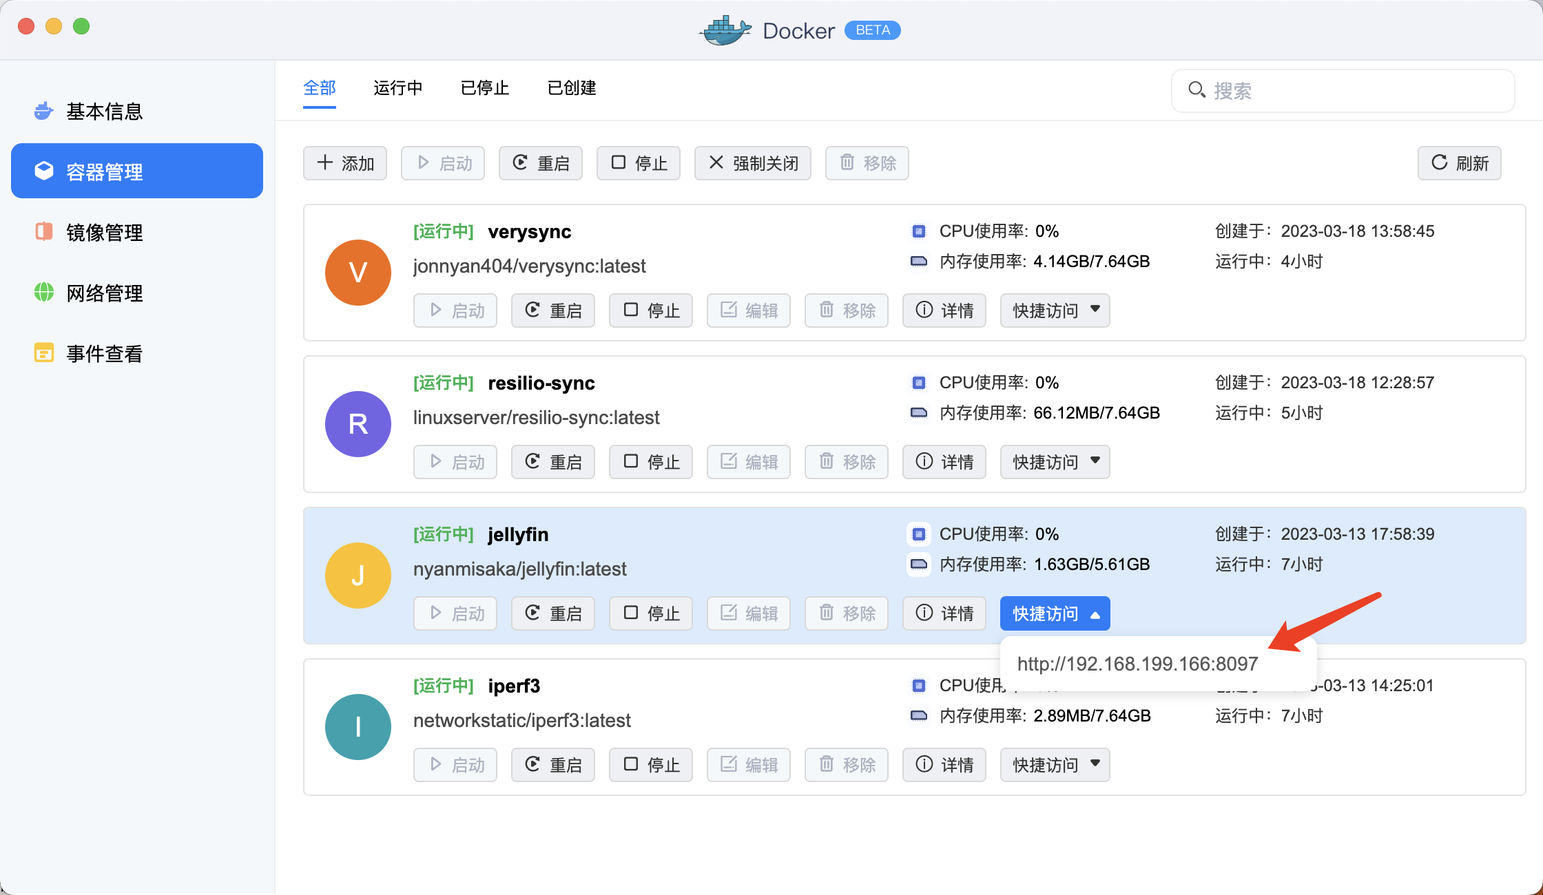Switch to the 已创建 tab

572,88
